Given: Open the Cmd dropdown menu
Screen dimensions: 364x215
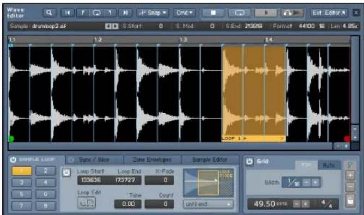Looking at the screenshot, I should coord(185,13).
